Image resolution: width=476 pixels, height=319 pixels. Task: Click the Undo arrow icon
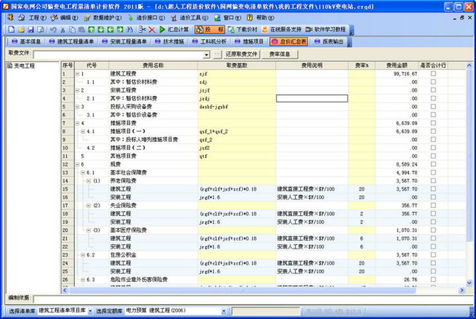[x=53, y=30]
